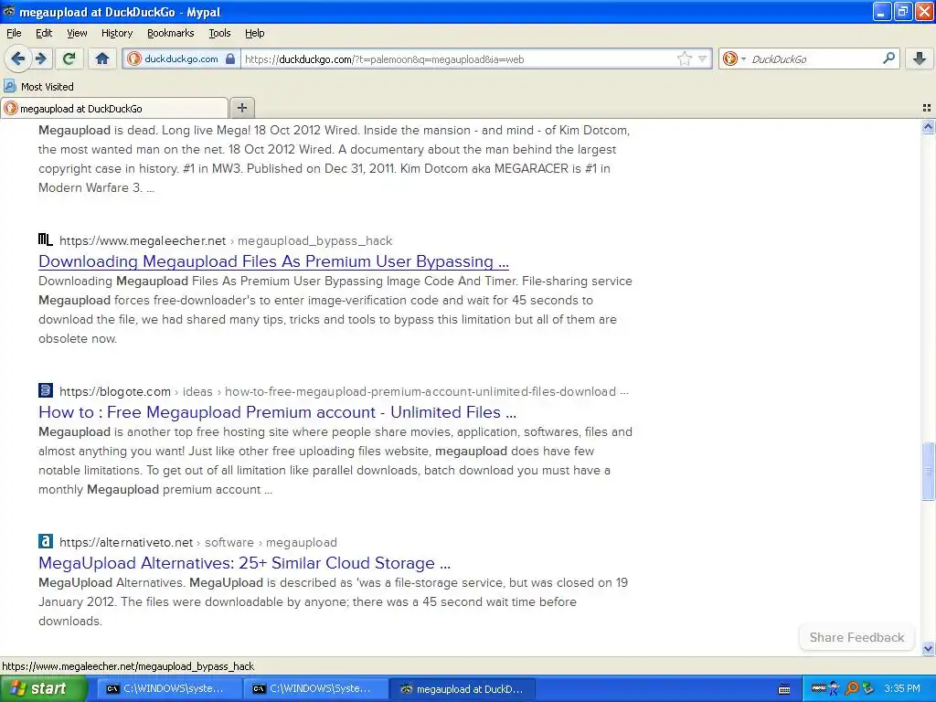Click the system tray clock 3:35 PM

(902, 689)
